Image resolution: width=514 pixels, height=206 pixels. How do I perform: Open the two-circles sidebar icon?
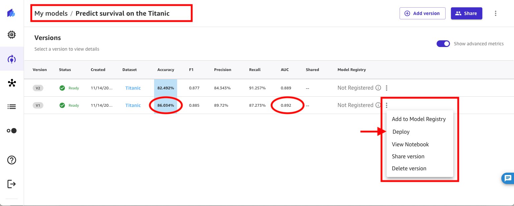click(x=12, y=131)
